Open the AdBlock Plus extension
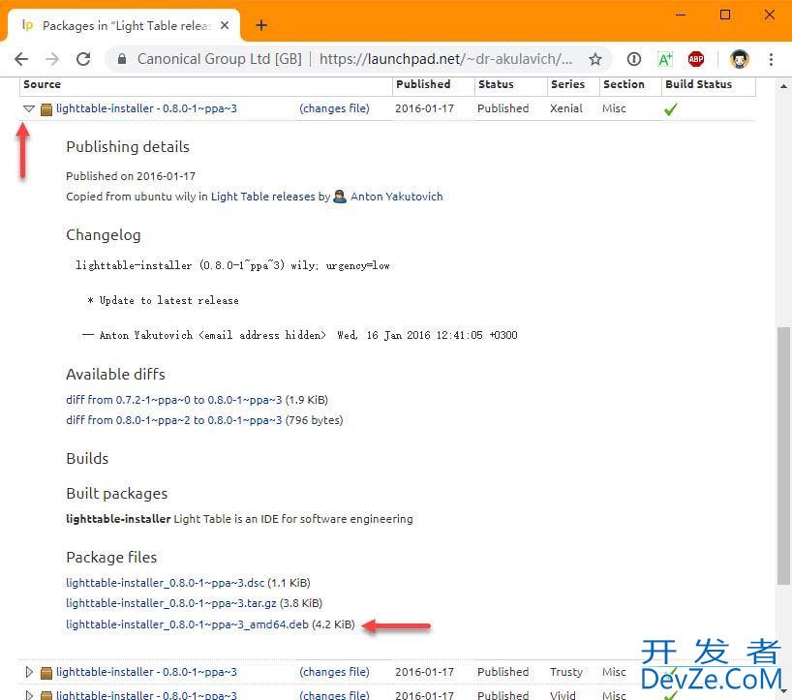792x700 pixels. (696, 59)
